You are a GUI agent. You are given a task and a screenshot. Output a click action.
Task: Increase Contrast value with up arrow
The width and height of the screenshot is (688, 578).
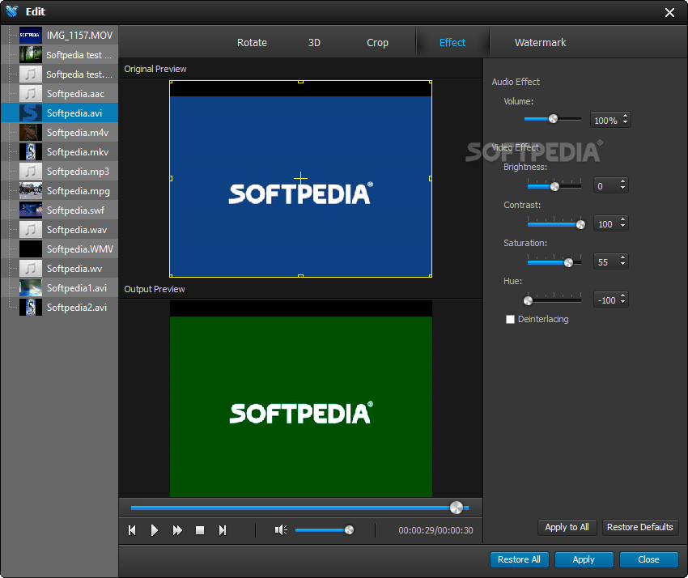(622, 220)
